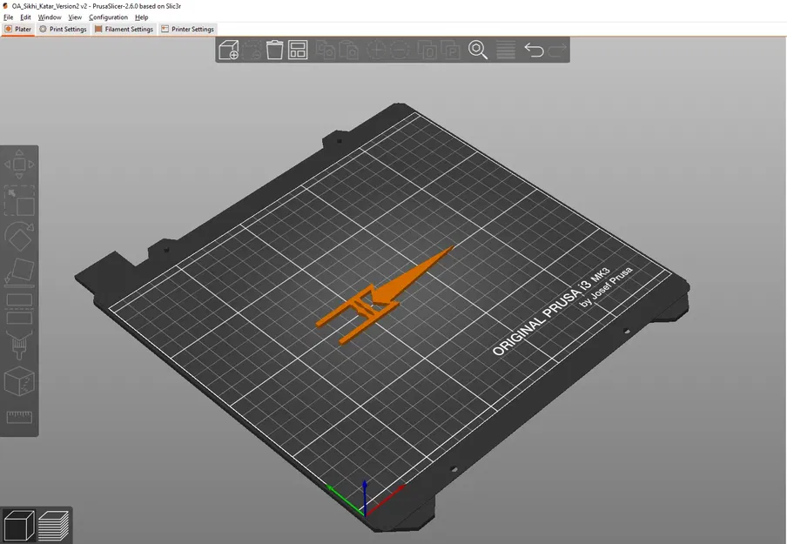Select the Cut tool
The image size is (787, 544).
click(x=19, y=309)
